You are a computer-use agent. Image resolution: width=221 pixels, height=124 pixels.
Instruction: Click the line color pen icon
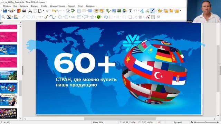pyautogui.click(x=9, y=17)
